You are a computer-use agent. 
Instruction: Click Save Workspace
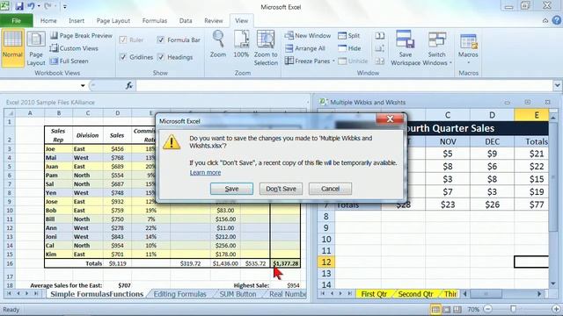pos(406,49)
